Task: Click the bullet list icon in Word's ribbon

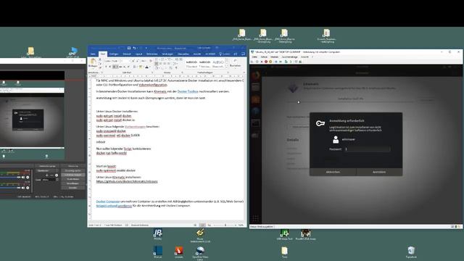Action: [157, 59]
